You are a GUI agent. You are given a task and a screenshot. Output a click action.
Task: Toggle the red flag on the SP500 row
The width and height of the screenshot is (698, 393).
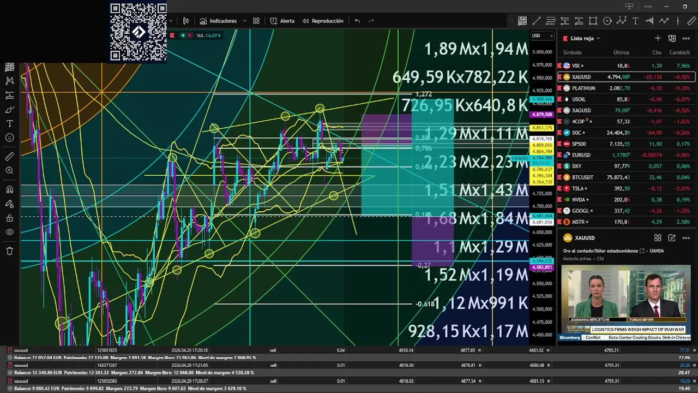click(x=560, y=144)
